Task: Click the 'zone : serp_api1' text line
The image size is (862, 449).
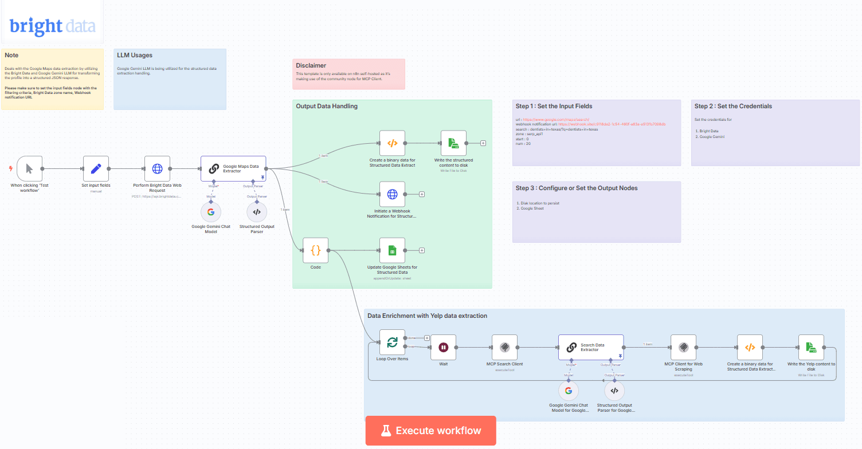Action: click(x=531, y=134)
